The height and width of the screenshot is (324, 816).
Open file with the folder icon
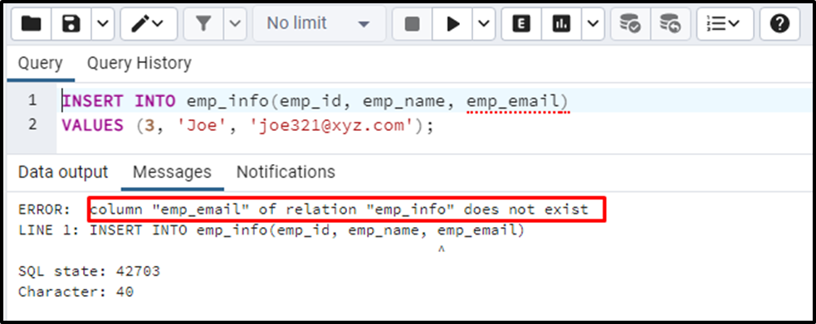[32, 24]
